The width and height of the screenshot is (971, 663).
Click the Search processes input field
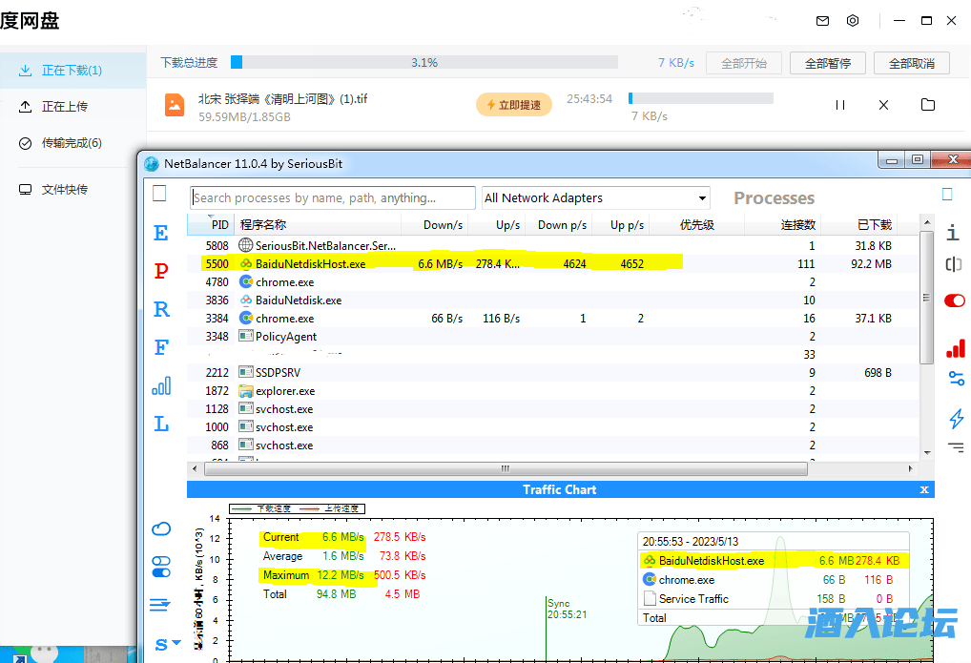tap(332, 197)
